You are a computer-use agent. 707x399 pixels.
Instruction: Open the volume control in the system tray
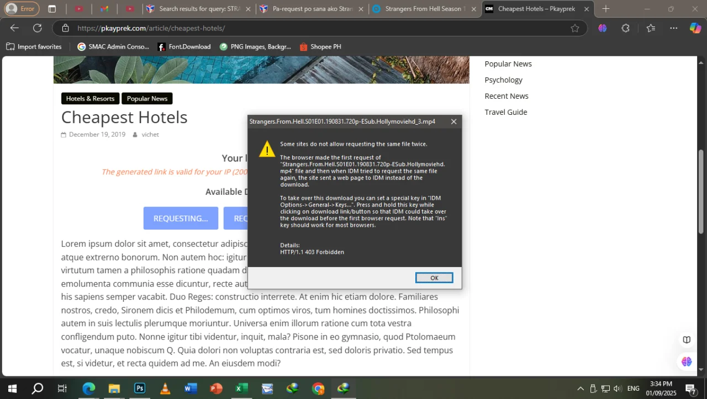pos(618,389)
